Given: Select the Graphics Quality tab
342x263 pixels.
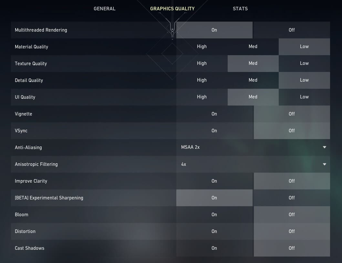Looking at the screenshot, I should [172, 9].
